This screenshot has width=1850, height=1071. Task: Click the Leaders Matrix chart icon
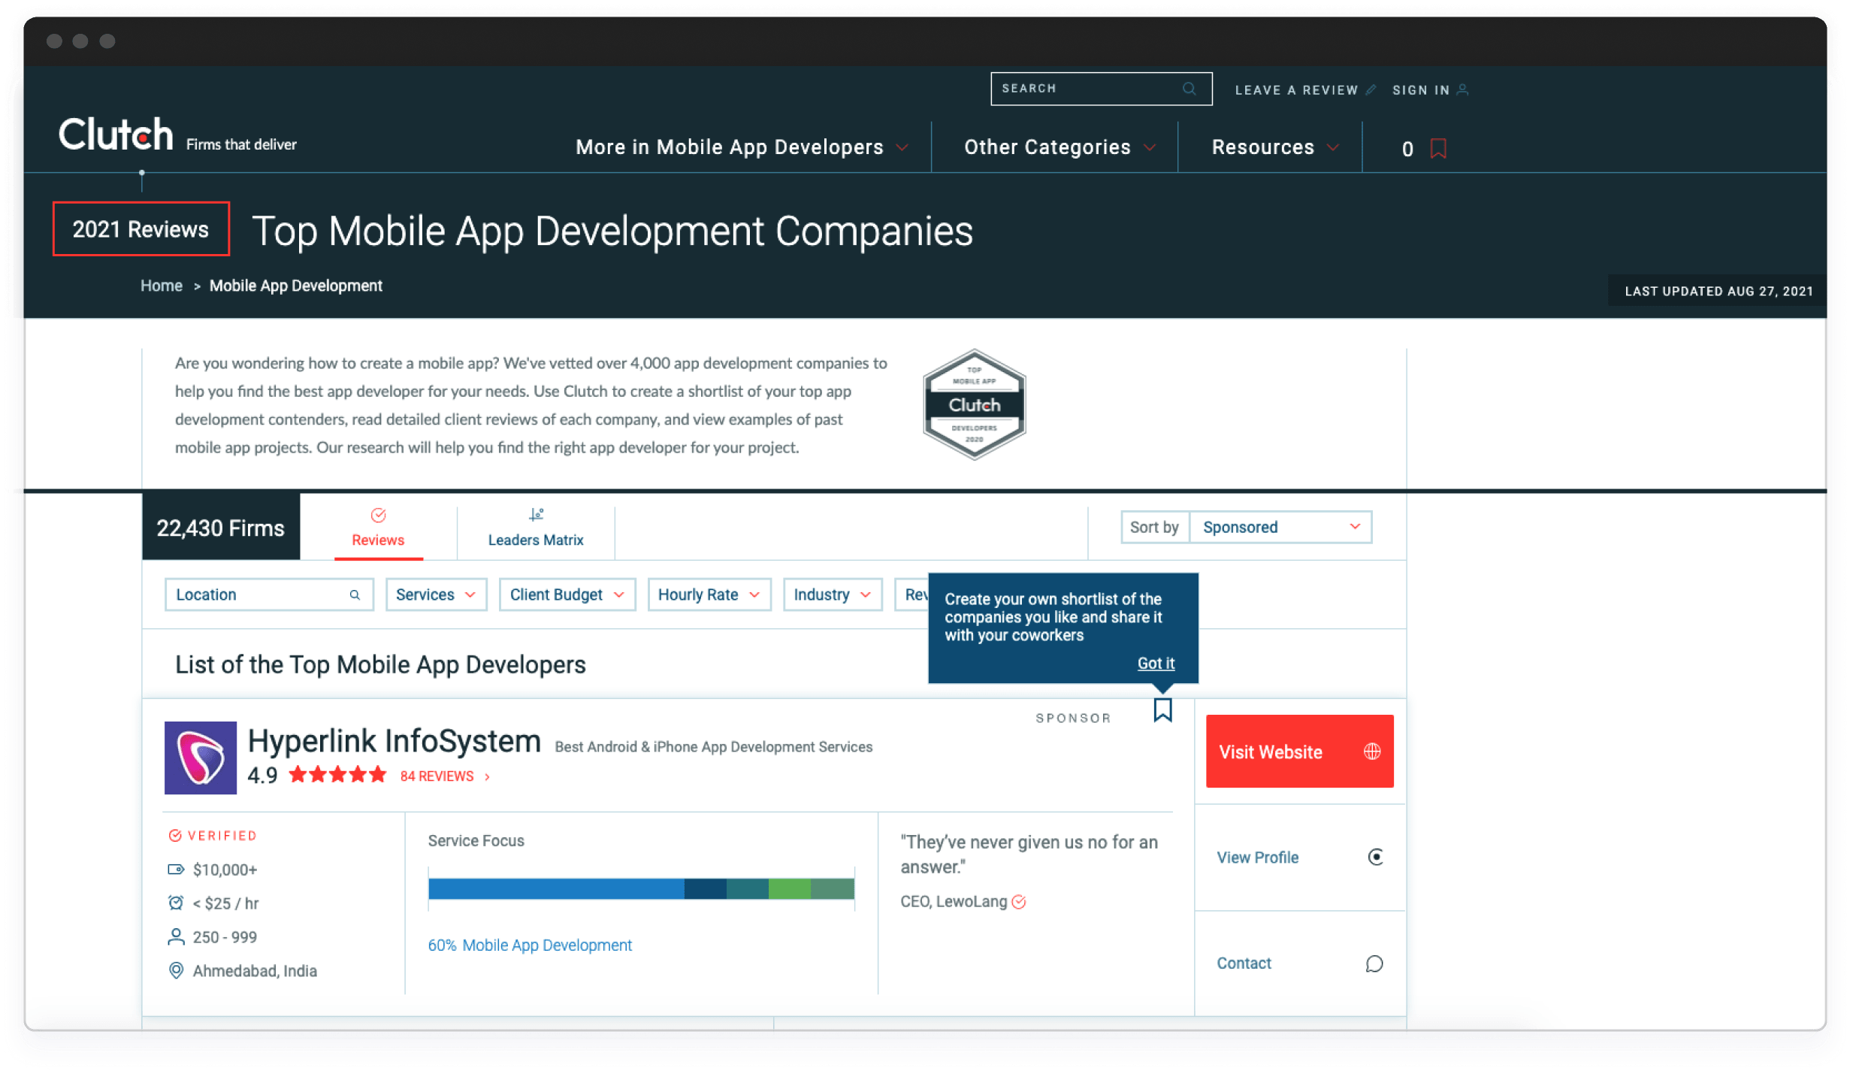[536, 515]
